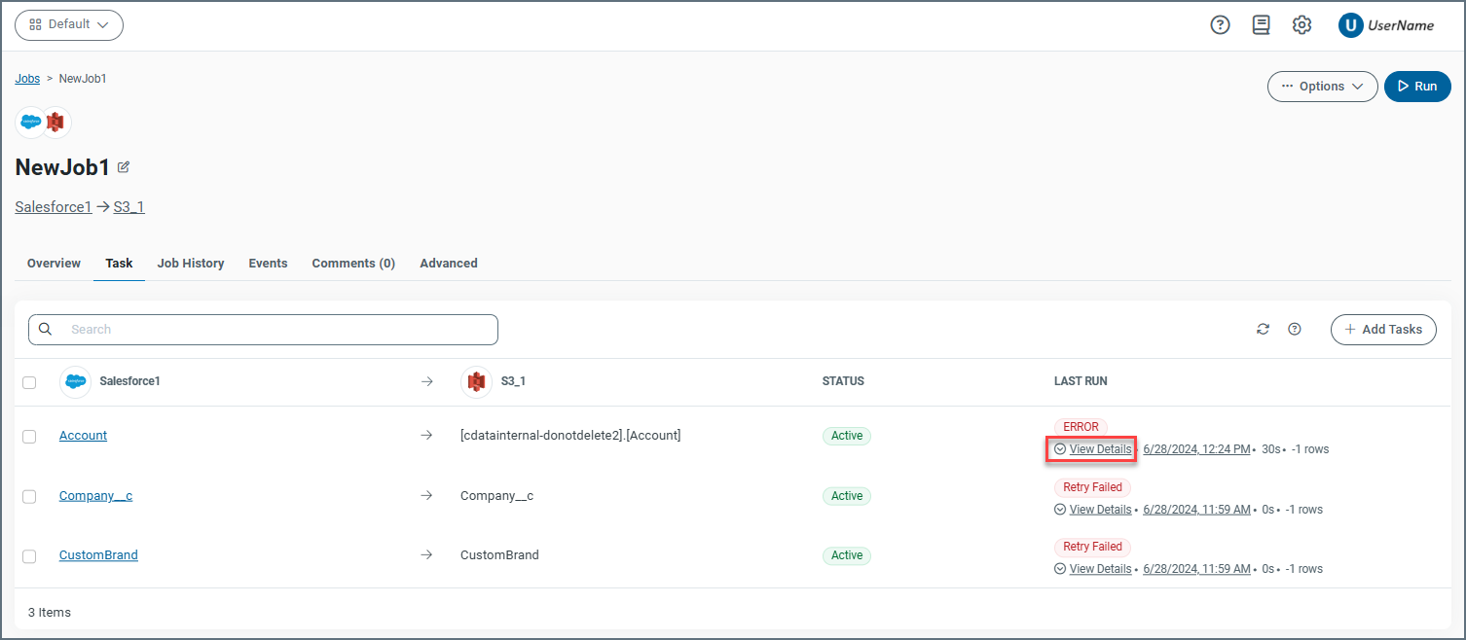Click the help question mark icon in header
Image resolution: width=1466 pixels, height=640 pixels.
point(1220,25)
